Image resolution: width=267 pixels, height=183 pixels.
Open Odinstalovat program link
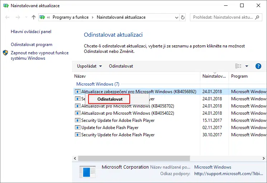click(x=32, y=45)
